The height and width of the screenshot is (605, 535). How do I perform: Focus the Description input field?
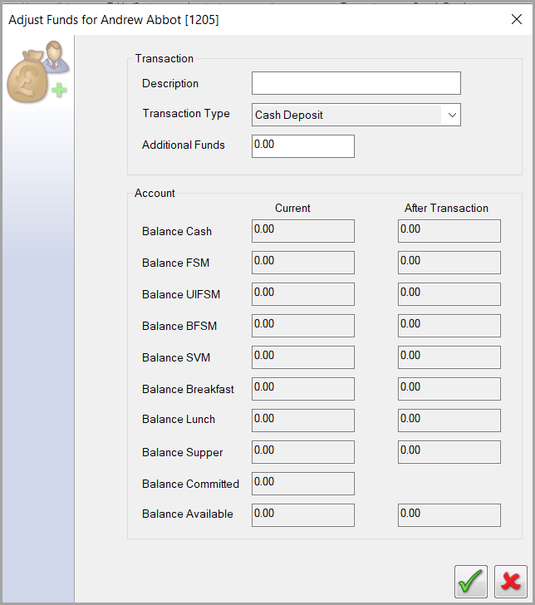[356, 83]
